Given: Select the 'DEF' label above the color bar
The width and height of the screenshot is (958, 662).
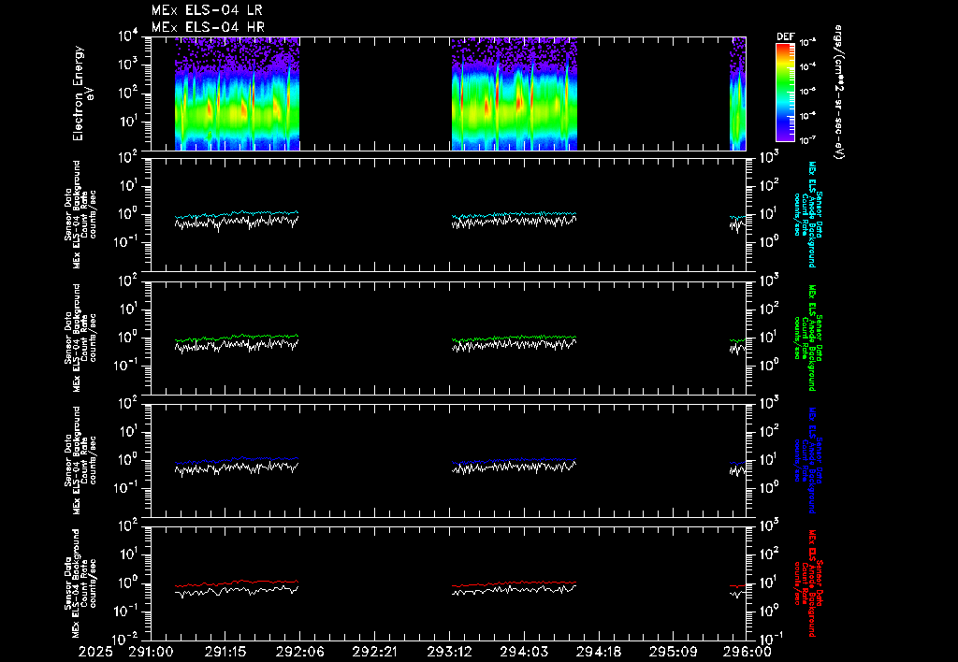Looking at the screenshot, I should pos(785,36).
